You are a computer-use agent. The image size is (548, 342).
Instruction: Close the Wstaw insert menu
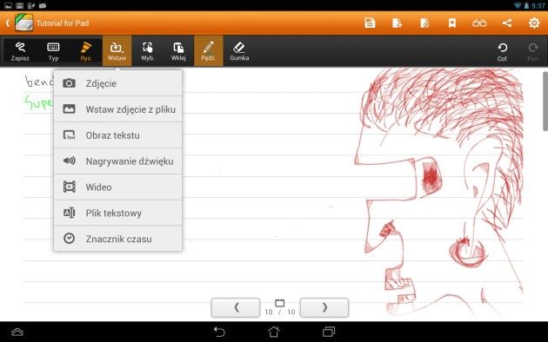pos(117,51)
